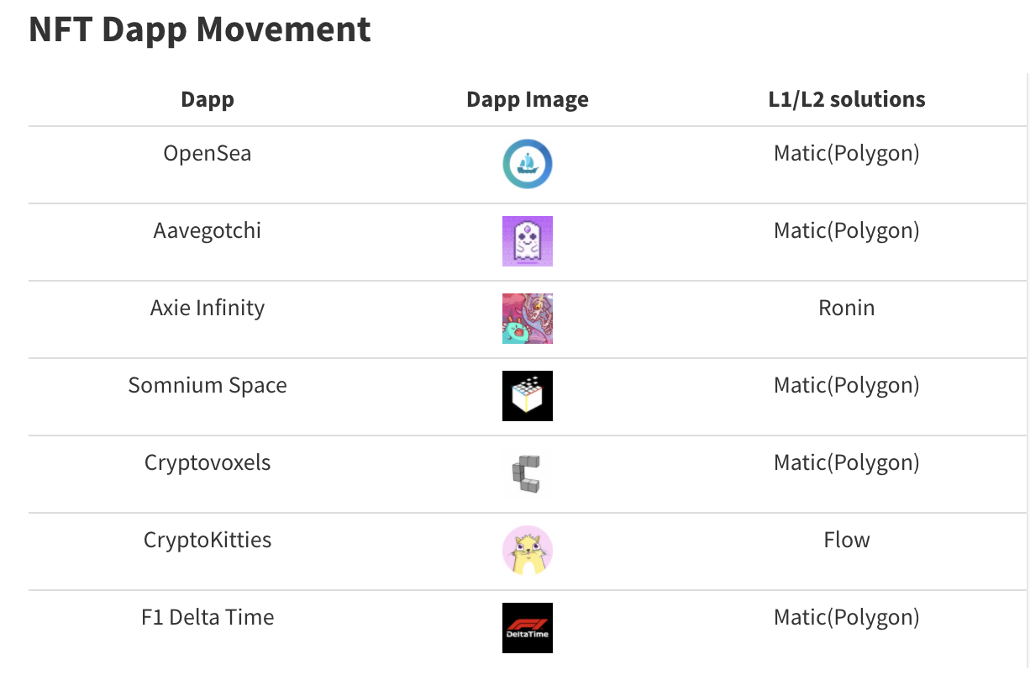
Task: Click the Dapp Image column header
Action: [x=527, y=100]
